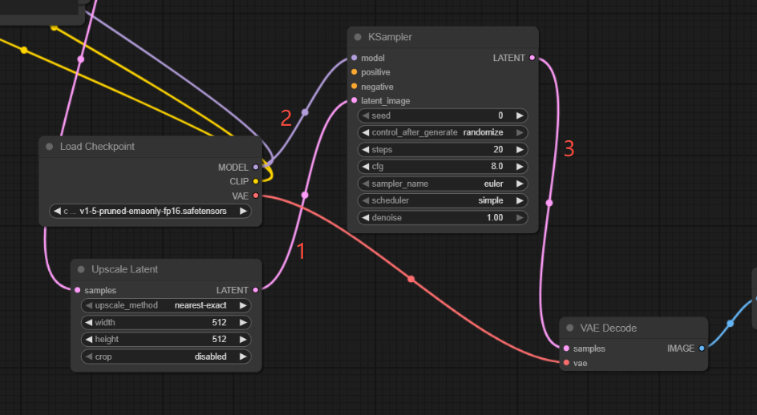The height and width of the screenshot is (415, 757).
Task: Collapse the Load Checkpoint node
Action: coord(50,147)
